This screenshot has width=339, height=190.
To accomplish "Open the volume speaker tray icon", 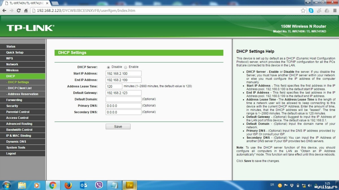I will pyautogui.click(x=310, y=185).
